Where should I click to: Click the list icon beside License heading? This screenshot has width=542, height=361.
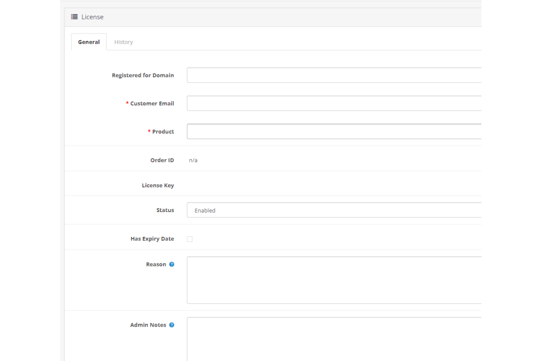75,17
